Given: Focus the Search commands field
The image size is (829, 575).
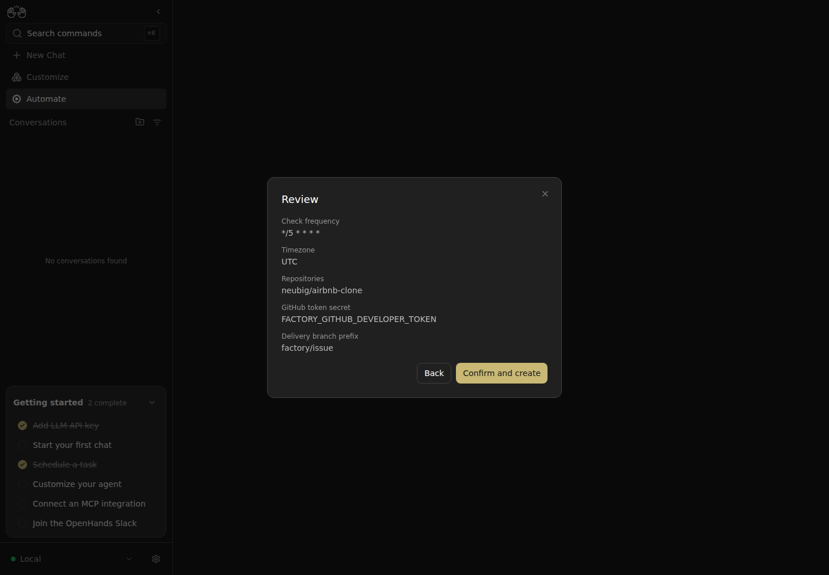Looking at the screenshot, I should (86, 33).
